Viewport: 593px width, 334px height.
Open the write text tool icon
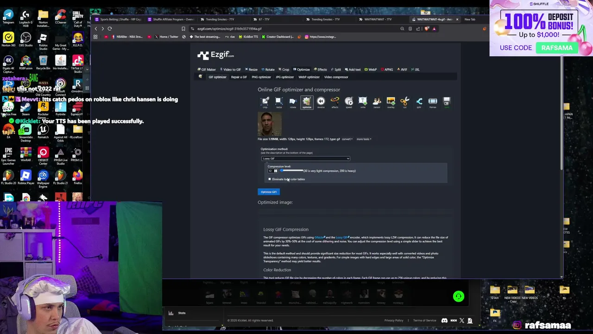coord(363,102)
